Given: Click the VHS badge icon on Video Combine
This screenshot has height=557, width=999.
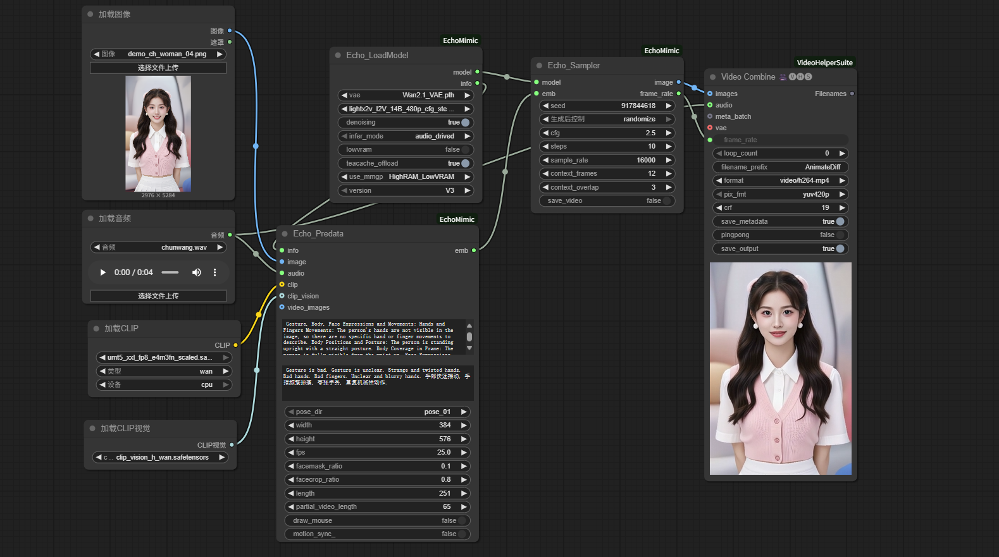Looking at the screenshot, I should click(x=800, y=77).
